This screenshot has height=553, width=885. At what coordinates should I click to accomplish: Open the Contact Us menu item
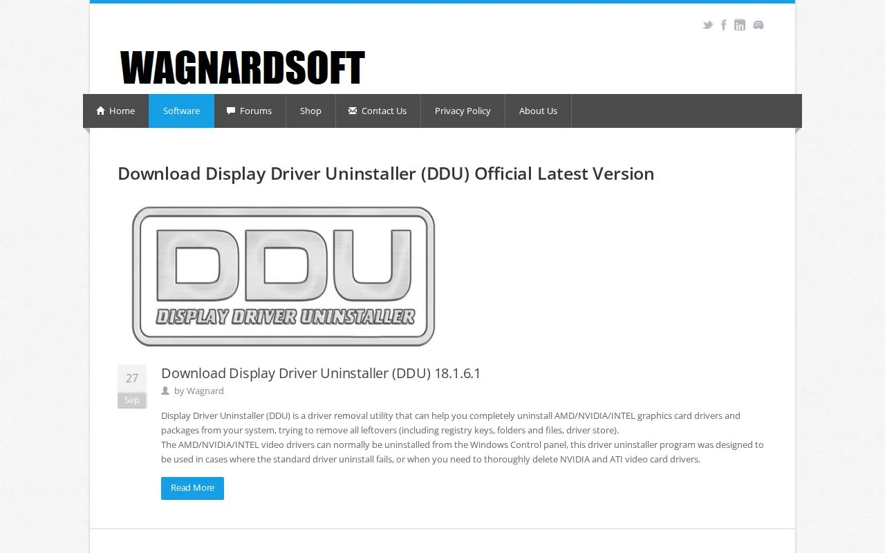(378, 111)
